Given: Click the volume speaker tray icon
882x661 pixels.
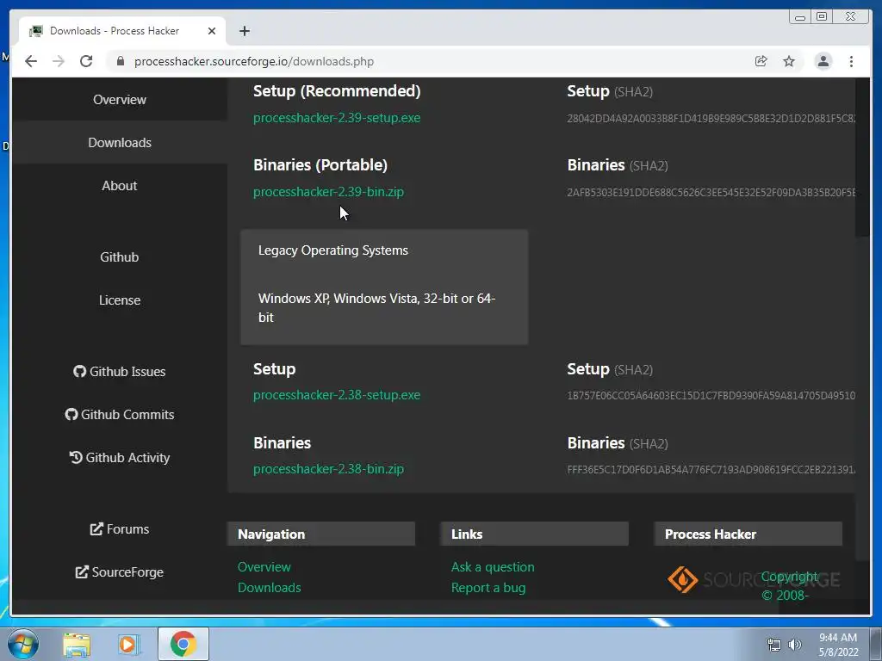Looking at the screenshot, I should (x=795, y=645).
